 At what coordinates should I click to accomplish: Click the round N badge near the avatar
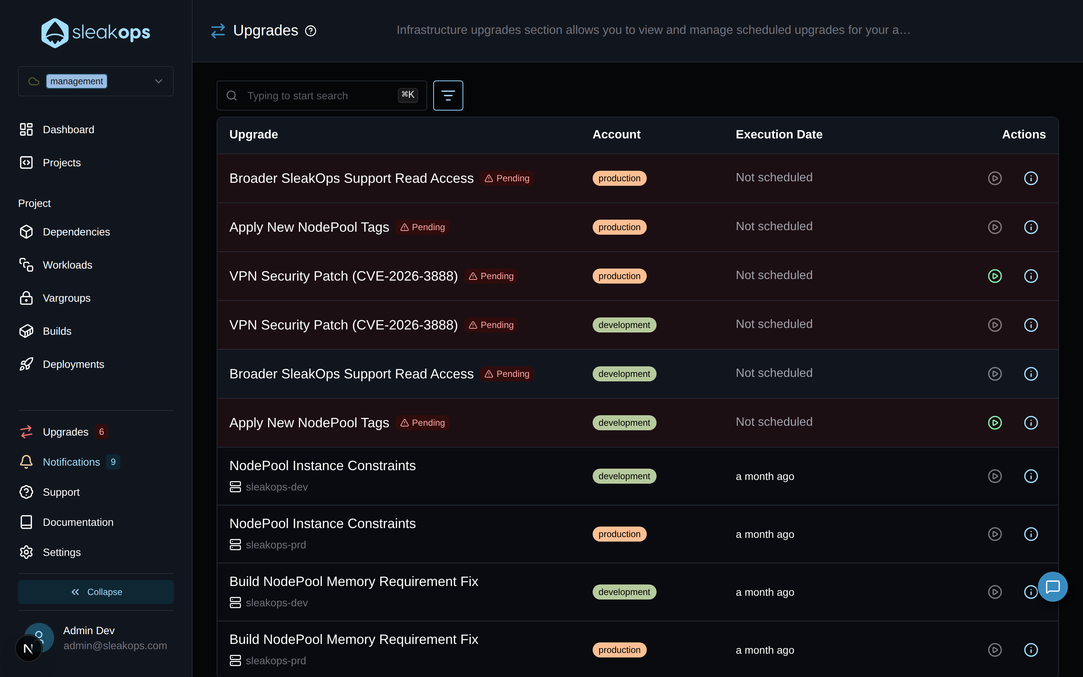coord(28,648)
